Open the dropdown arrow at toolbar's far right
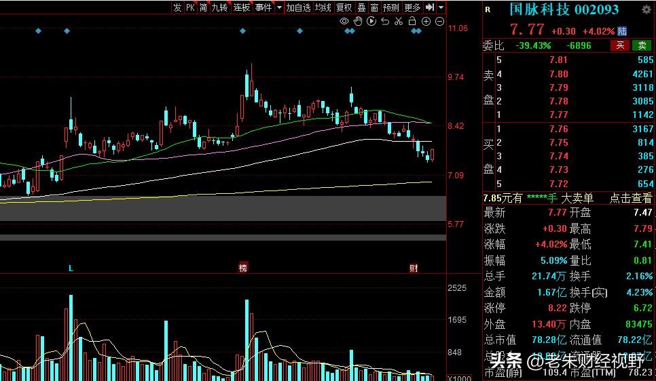This screenshot has width=656, height=381. click(x=441, y=7)
